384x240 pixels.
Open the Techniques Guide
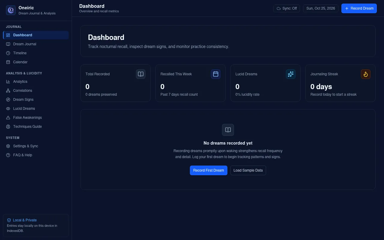[36, 127]
